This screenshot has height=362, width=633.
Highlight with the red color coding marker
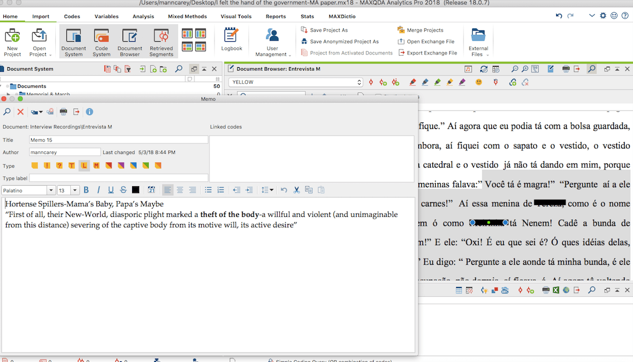point(412,82)
